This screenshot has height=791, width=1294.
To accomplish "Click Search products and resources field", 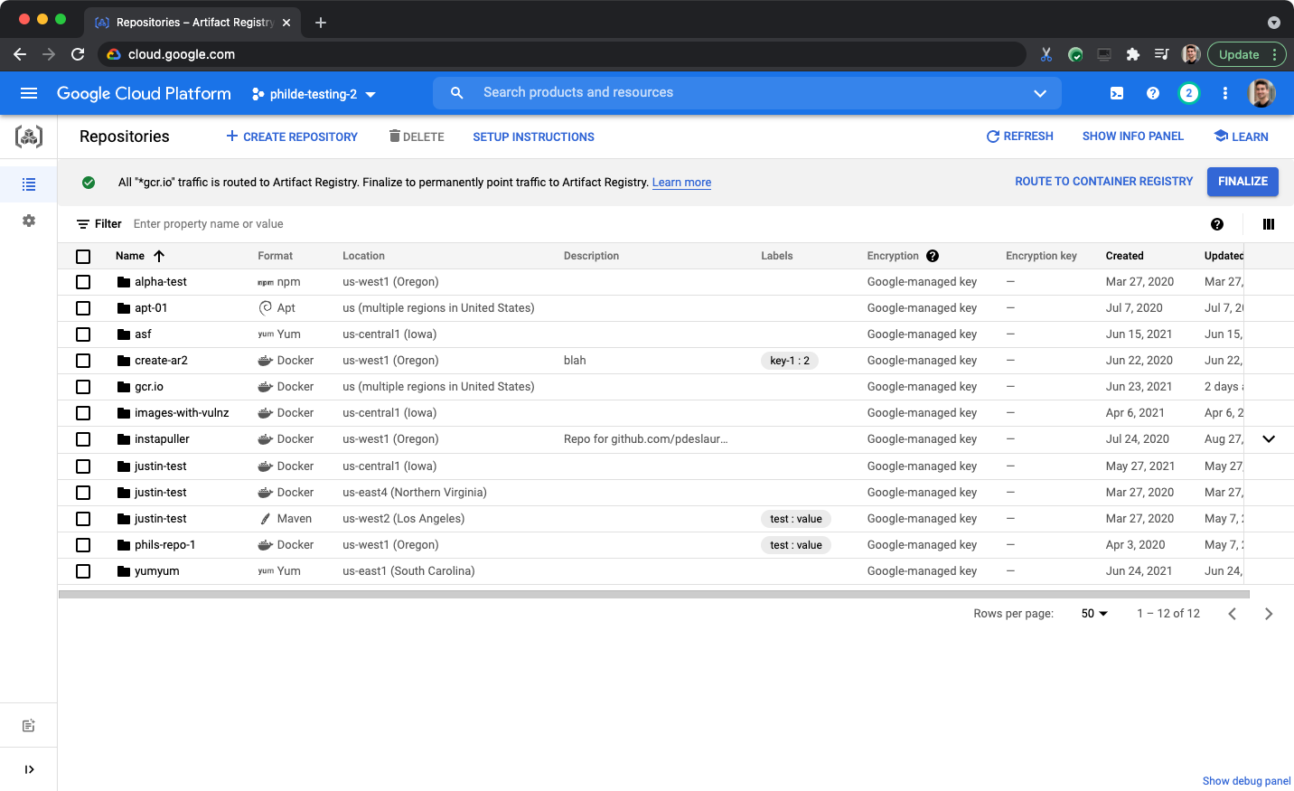I will tap(747, 93).
